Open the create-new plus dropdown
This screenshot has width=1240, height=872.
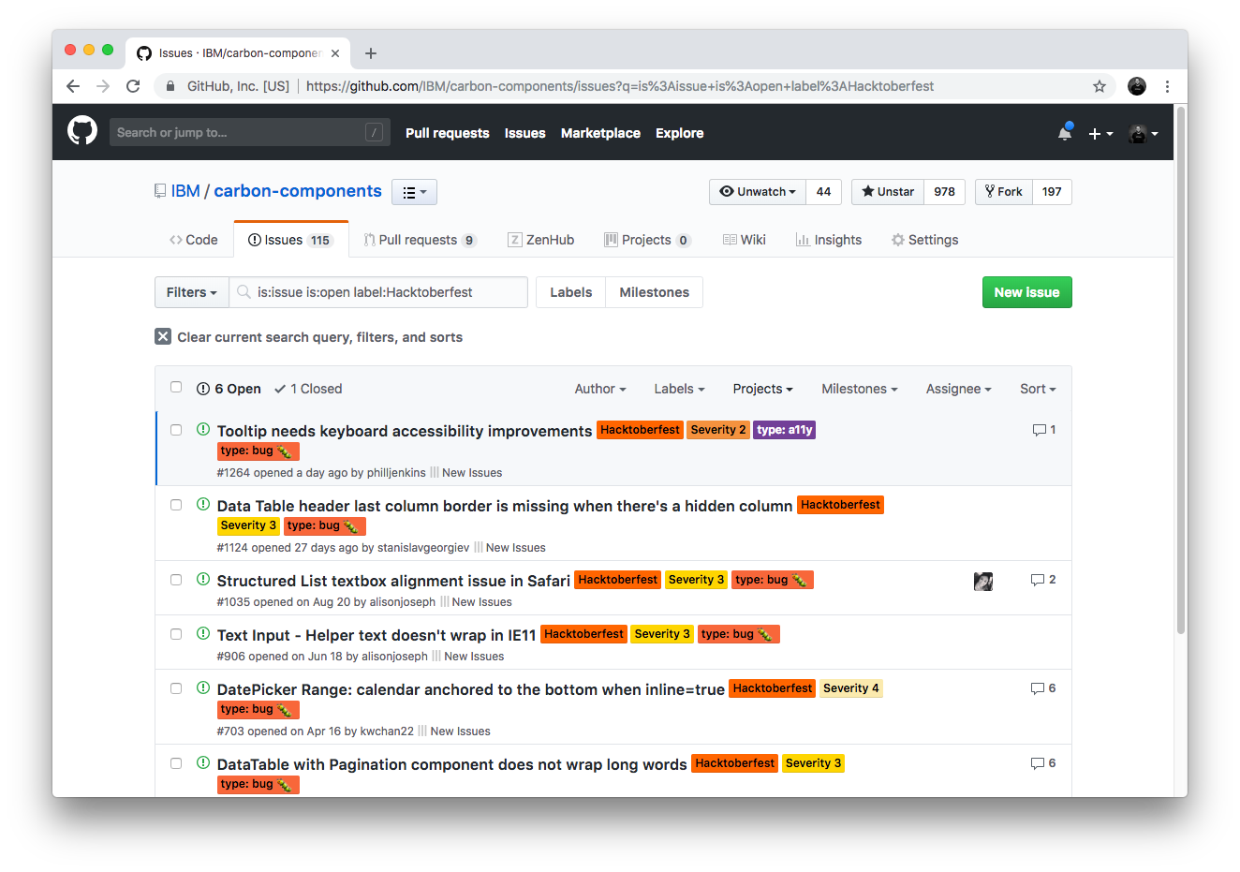[1100, 133]
